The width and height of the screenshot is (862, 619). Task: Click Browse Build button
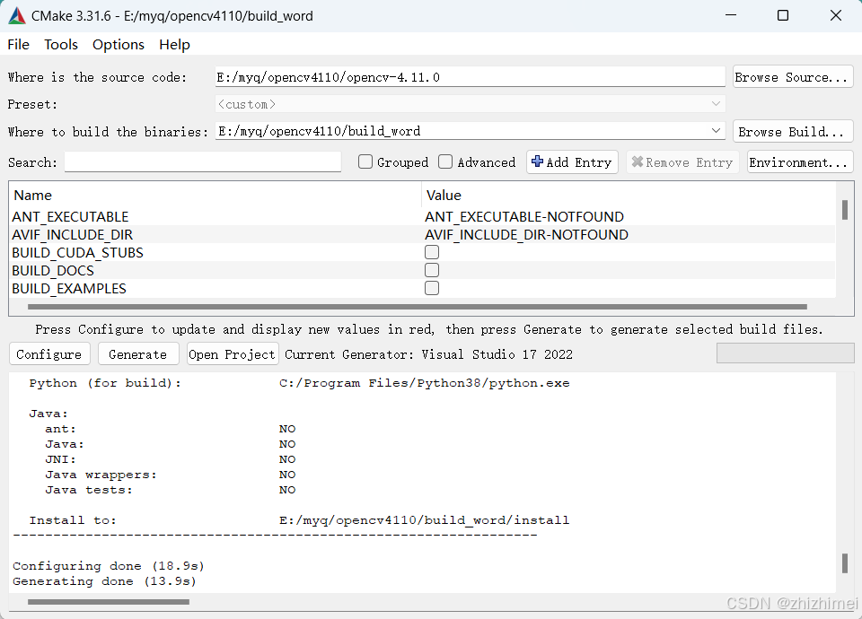tap(793, 131)
